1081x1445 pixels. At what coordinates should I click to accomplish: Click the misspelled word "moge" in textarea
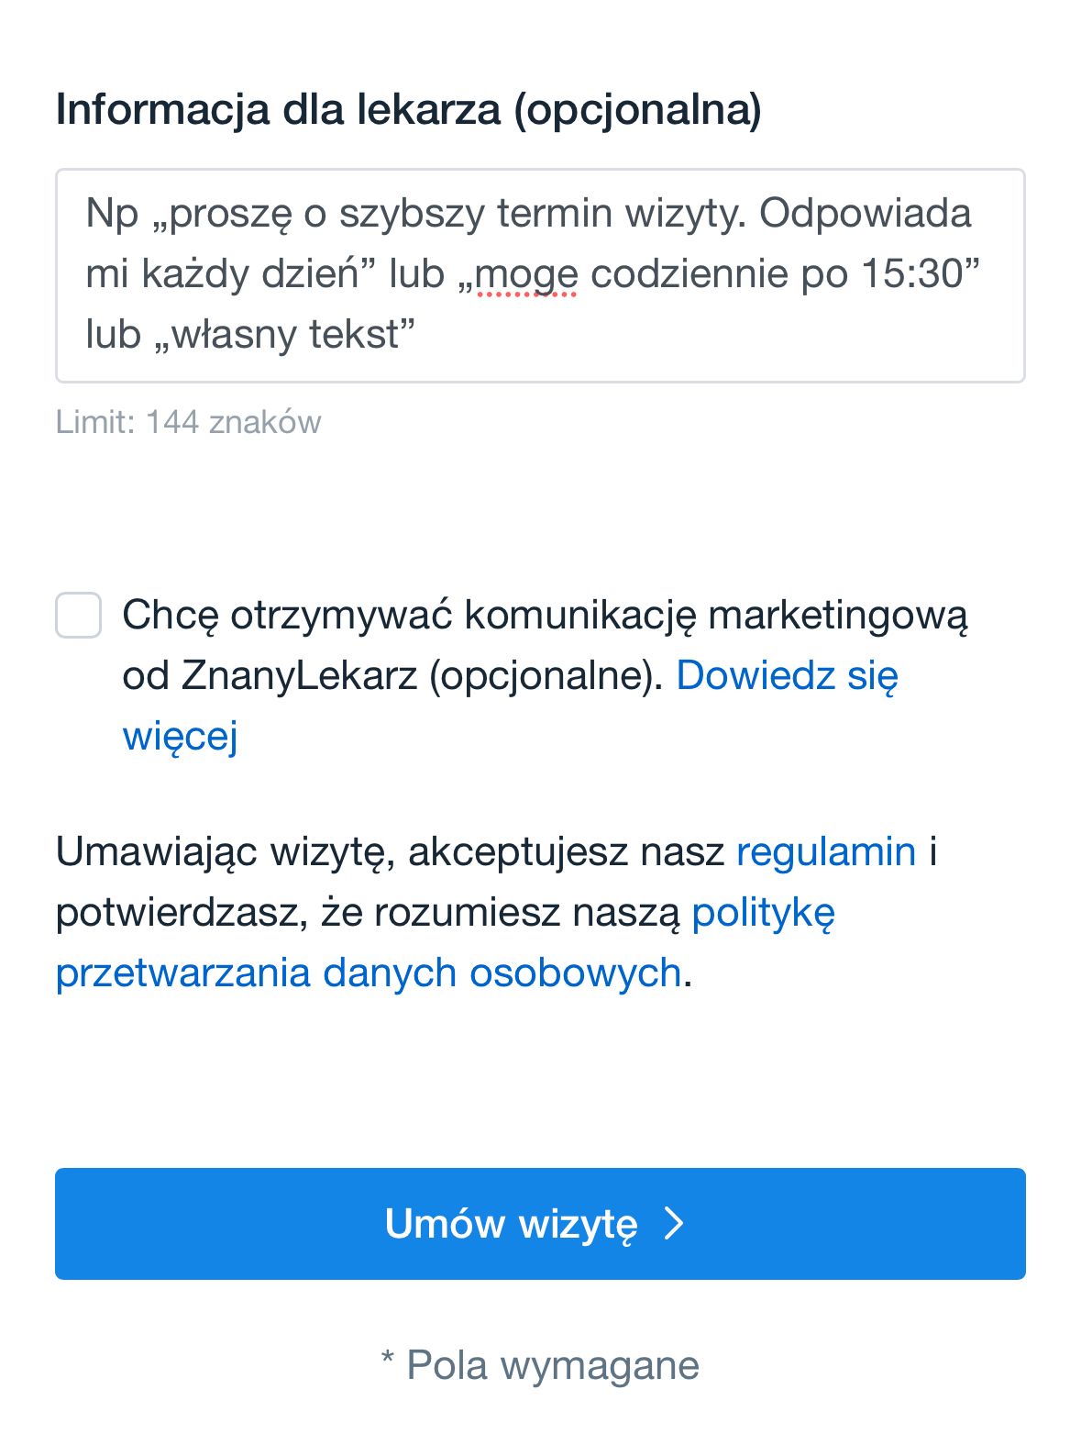point(526,273)
